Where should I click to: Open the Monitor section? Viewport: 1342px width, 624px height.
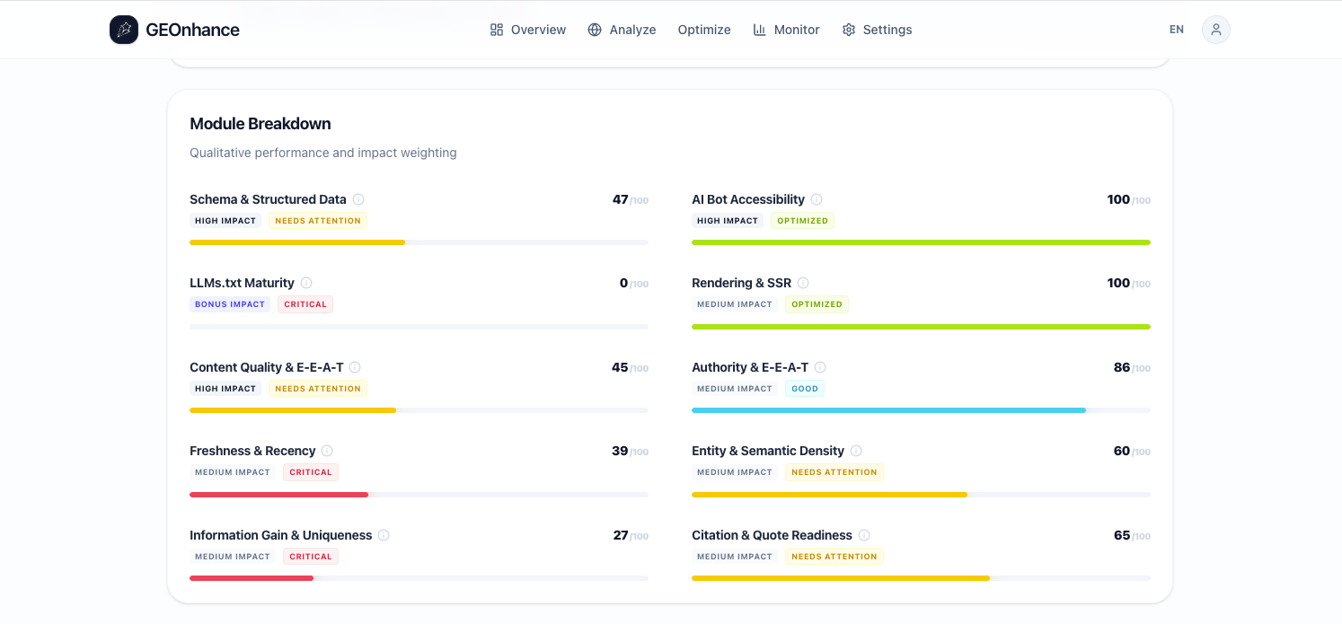786,30
